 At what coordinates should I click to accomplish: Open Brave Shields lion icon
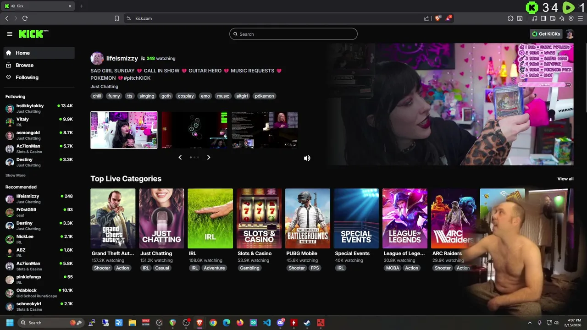[438, 18]
